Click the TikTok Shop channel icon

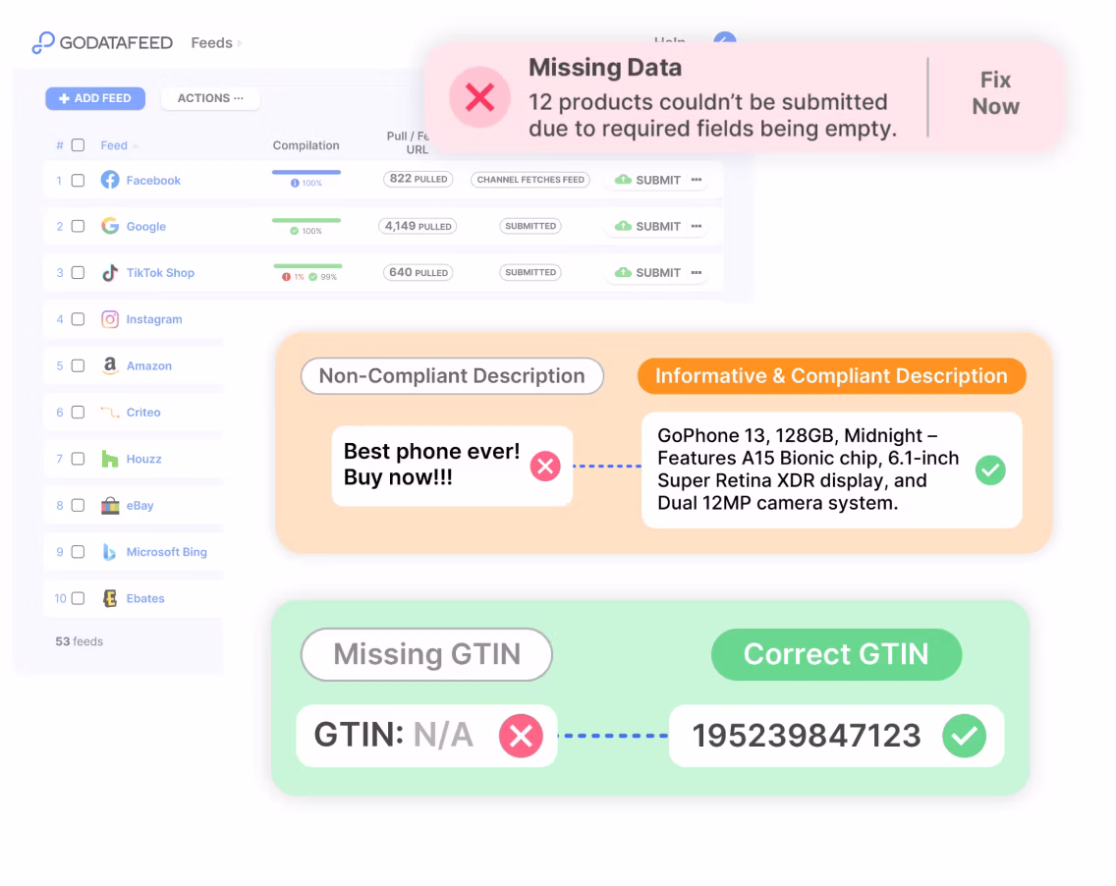110,272
